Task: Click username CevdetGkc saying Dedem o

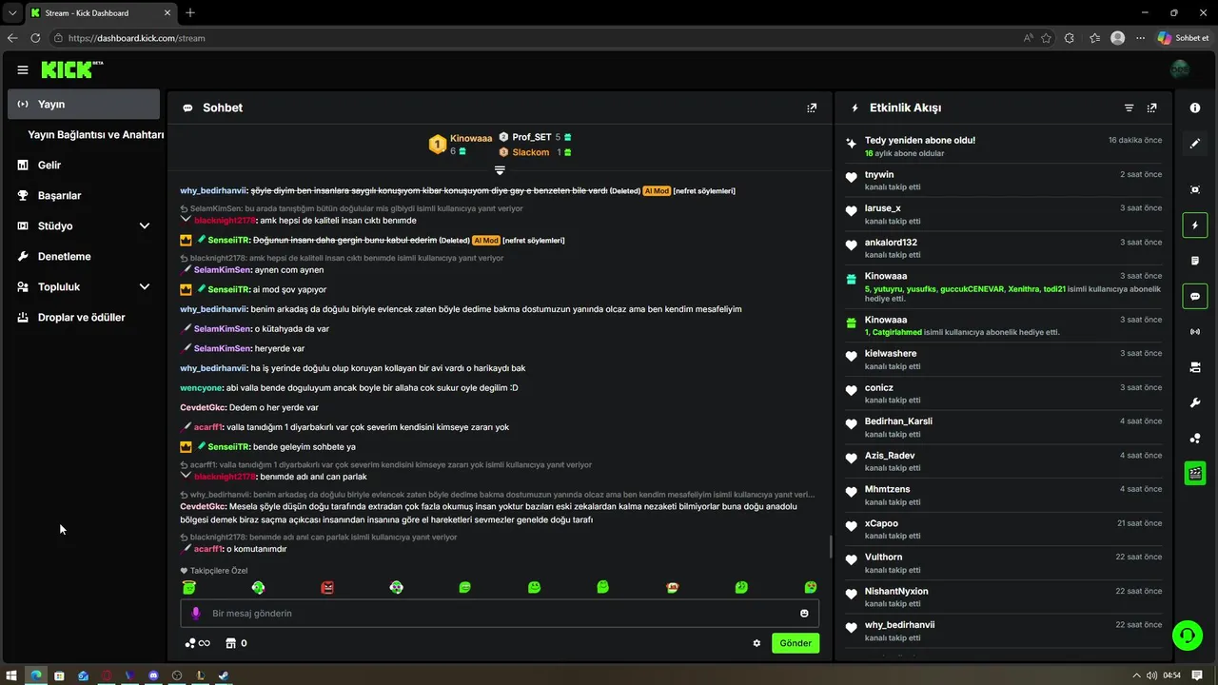Action: coord(203,407)
